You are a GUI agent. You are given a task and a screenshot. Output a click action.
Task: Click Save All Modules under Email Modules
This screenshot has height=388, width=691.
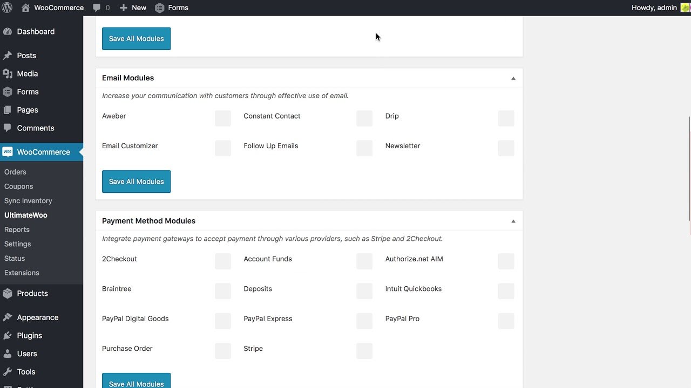coord(137,182)
